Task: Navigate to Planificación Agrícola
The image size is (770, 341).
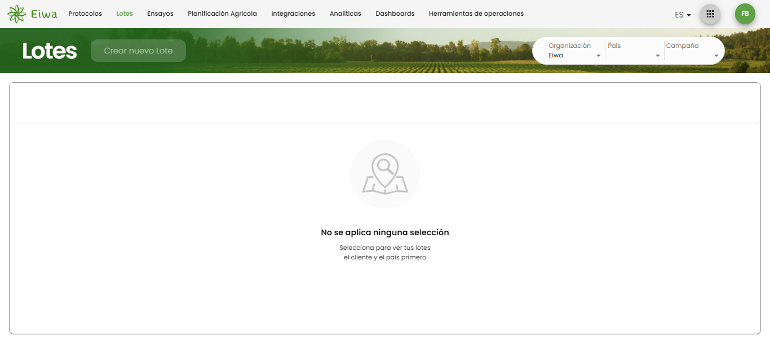Action: click(222, 14)
